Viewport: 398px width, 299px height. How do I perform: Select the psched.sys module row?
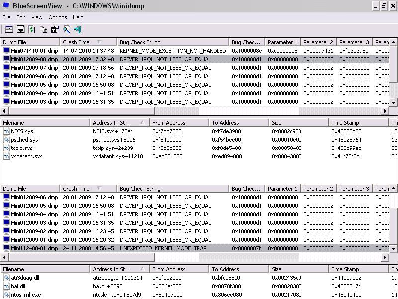point(199,140)
